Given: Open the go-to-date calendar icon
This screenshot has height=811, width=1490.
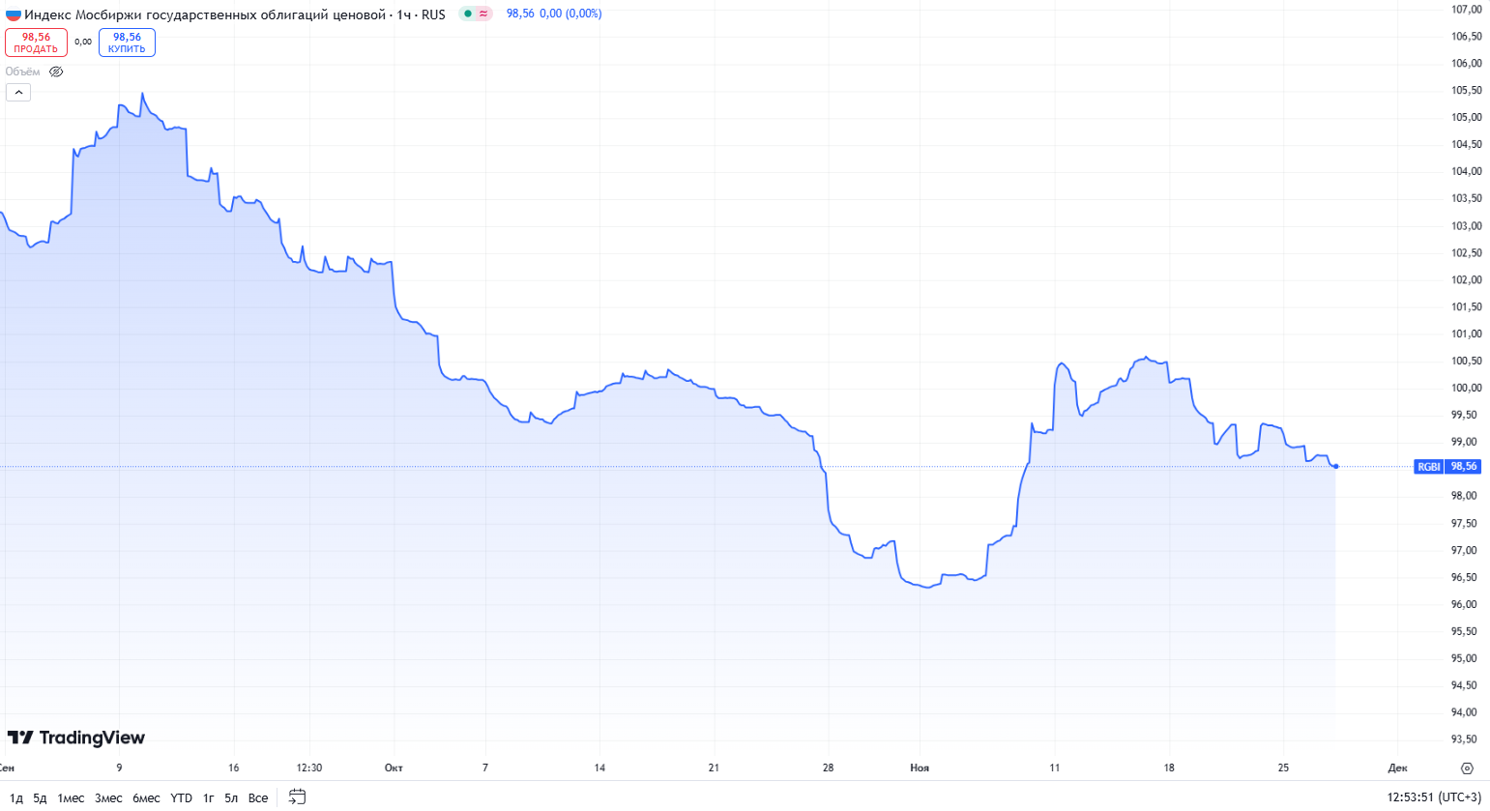Looking at the screenshot, I should [x=297, y=797].
